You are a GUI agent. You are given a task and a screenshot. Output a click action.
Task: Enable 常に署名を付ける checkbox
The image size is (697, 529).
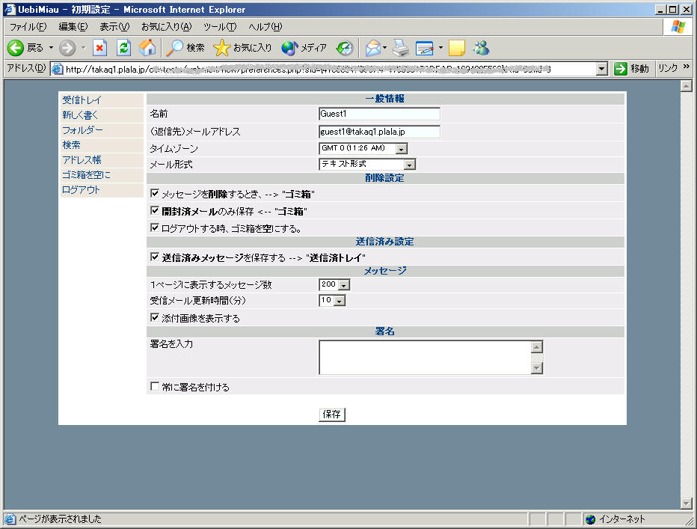click(x=155, y=387)
